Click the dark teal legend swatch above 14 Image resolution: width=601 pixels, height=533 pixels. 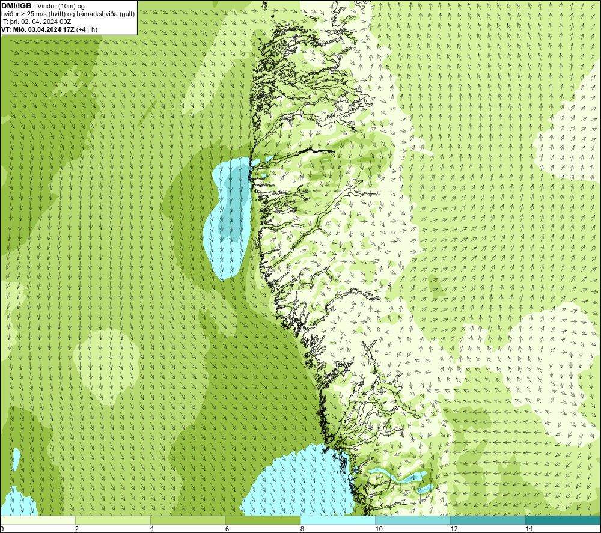click(564, 520)
